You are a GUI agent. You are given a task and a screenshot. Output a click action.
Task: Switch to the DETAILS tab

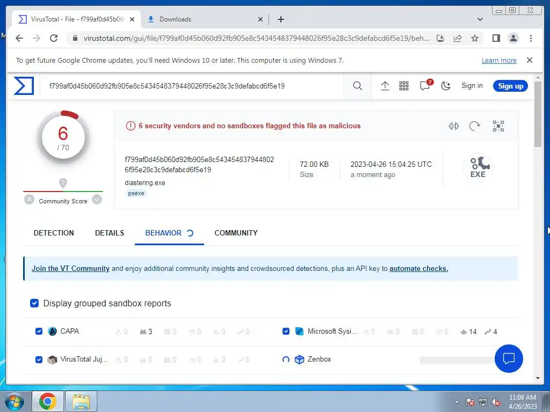(x=110, y=233)
